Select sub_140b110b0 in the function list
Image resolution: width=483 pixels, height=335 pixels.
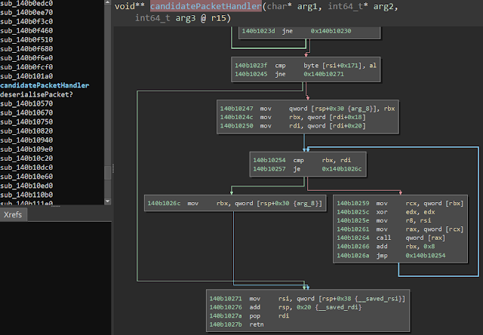pos(26,195)
